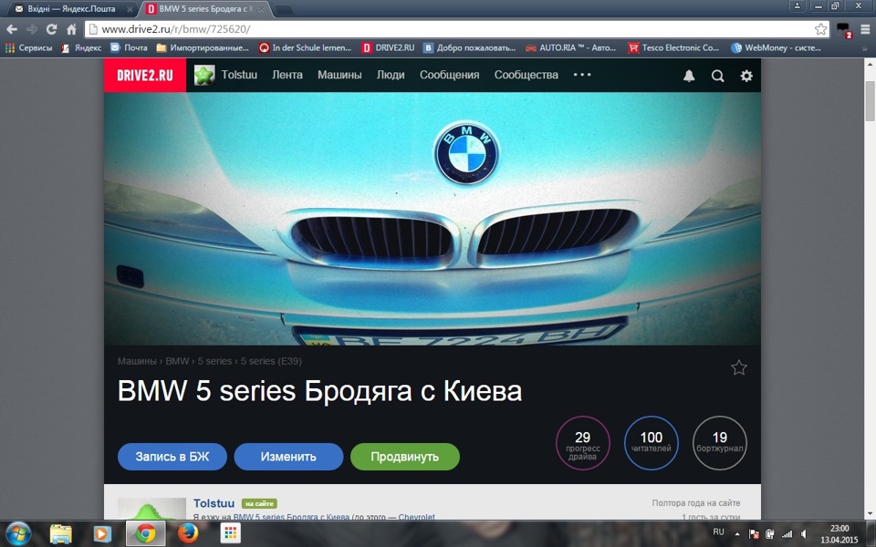Open Люди menu item
The width and height of the screenshot is (876, 547).
click(391, 75)
